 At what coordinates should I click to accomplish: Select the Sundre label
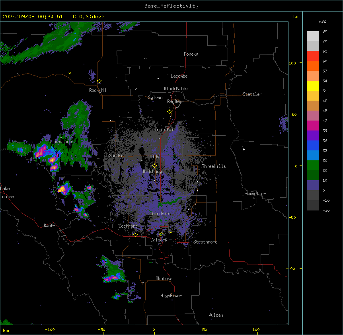click(116, 156)
